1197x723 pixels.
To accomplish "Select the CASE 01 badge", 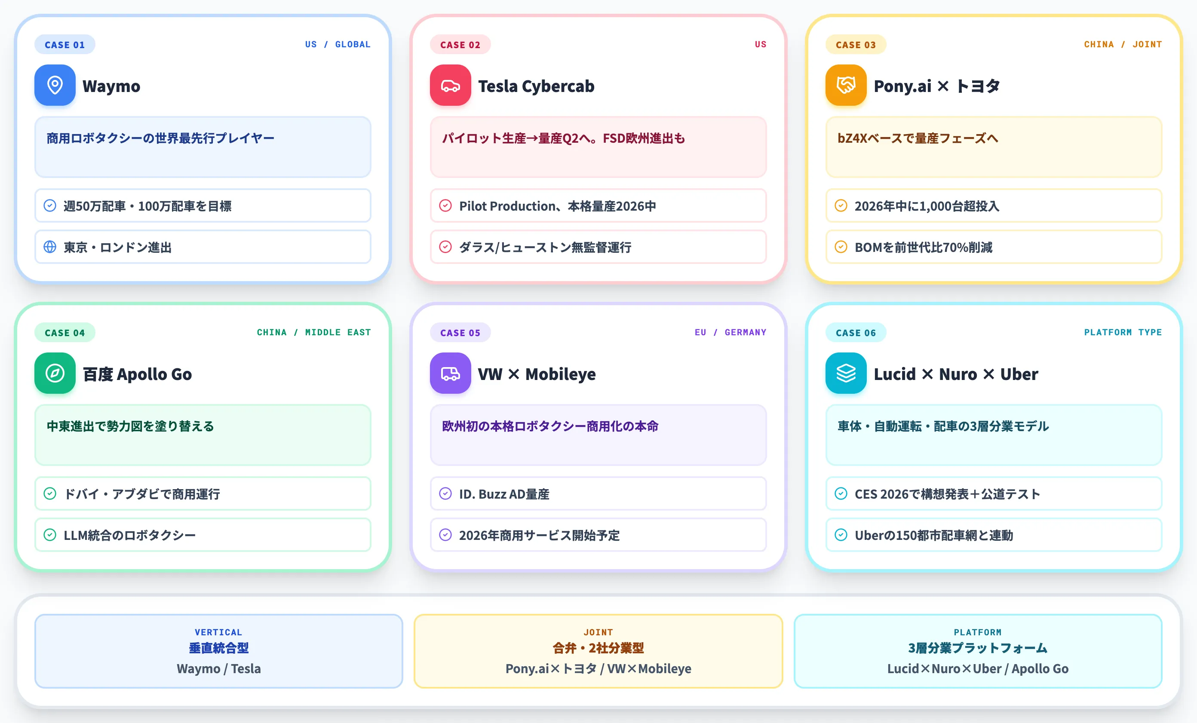I will [64, 45].
